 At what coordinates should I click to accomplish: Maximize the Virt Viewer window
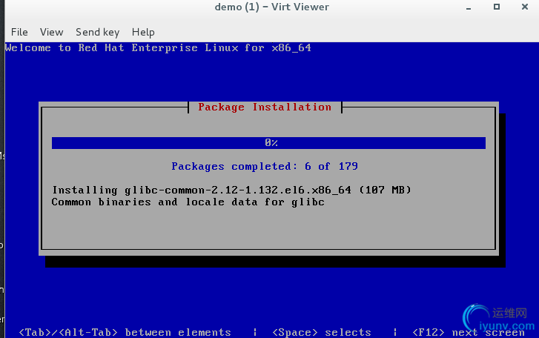[x=497, y=7]
